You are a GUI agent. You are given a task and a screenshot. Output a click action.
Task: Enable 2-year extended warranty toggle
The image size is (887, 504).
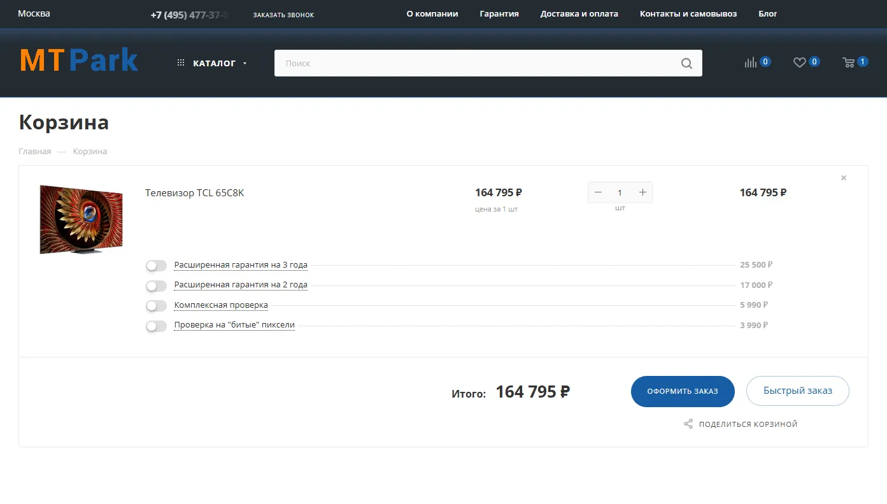(156, 285)
